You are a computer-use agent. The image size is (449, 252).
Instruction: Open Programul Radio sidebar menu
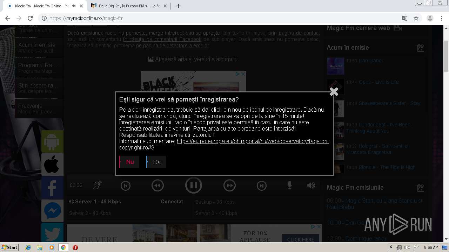click(x=39, y=68)
